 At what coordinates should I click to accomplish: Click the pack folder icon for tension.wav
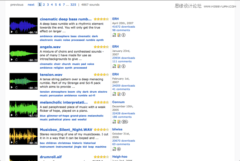click(119, 94)
